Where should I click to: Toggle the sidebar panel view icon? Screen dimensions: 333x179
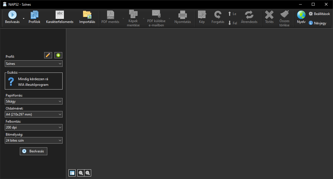coord(72,173)
